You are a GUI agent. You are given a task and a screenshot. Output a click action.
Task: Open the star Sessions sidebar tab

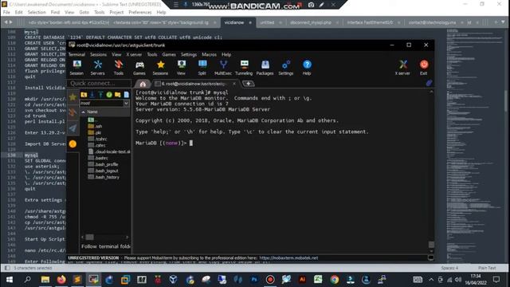point(73,97)
